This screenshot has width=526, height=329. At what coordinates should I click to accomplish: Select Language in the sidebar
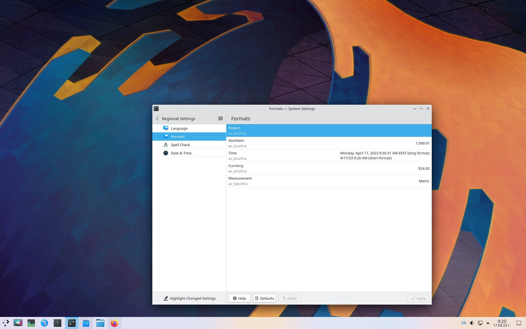[x=179, y=128]
